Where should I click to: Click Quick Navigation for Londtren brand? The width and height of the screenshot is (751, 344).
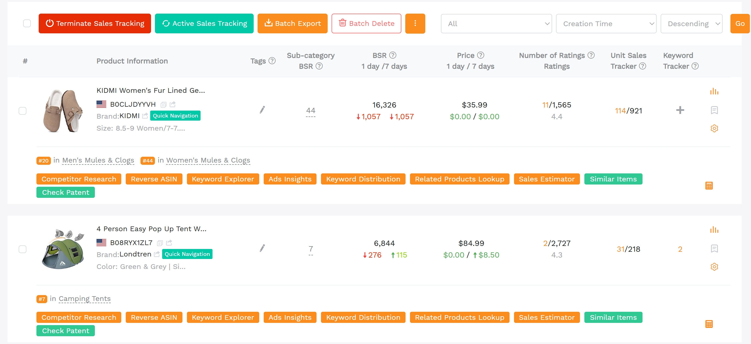187,254
